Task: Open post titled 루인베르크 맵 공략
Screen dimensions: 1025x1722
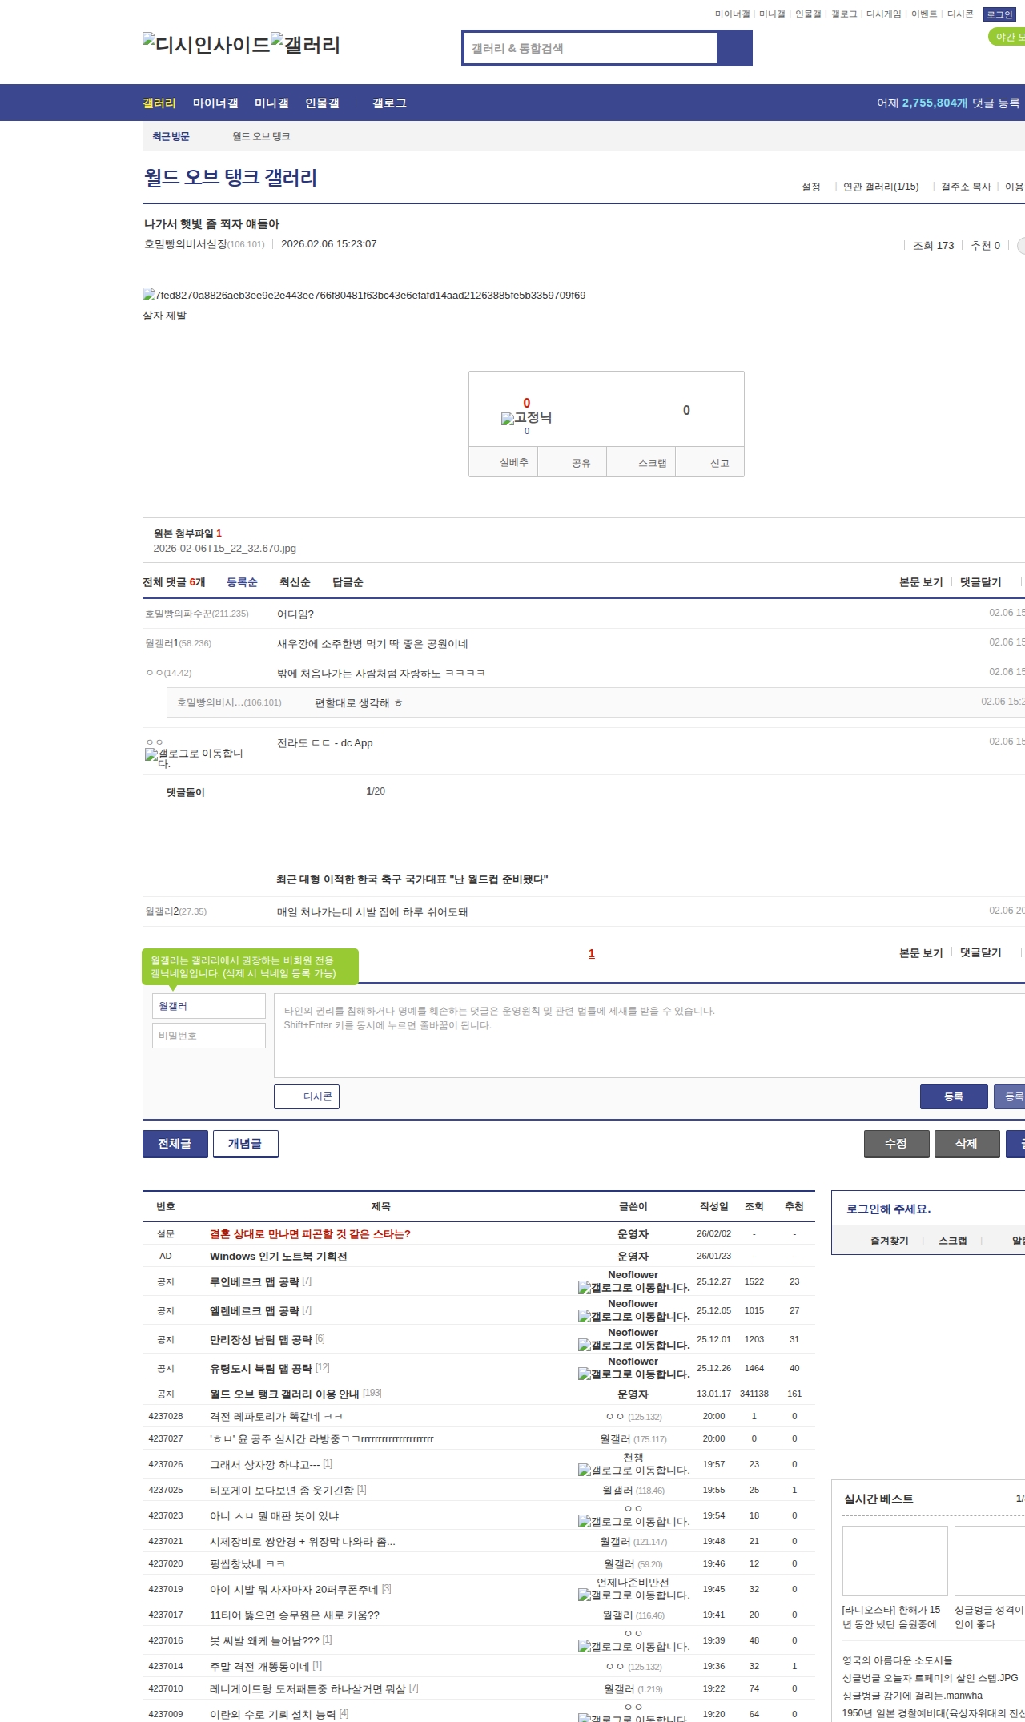Action: coord(254,1281)
